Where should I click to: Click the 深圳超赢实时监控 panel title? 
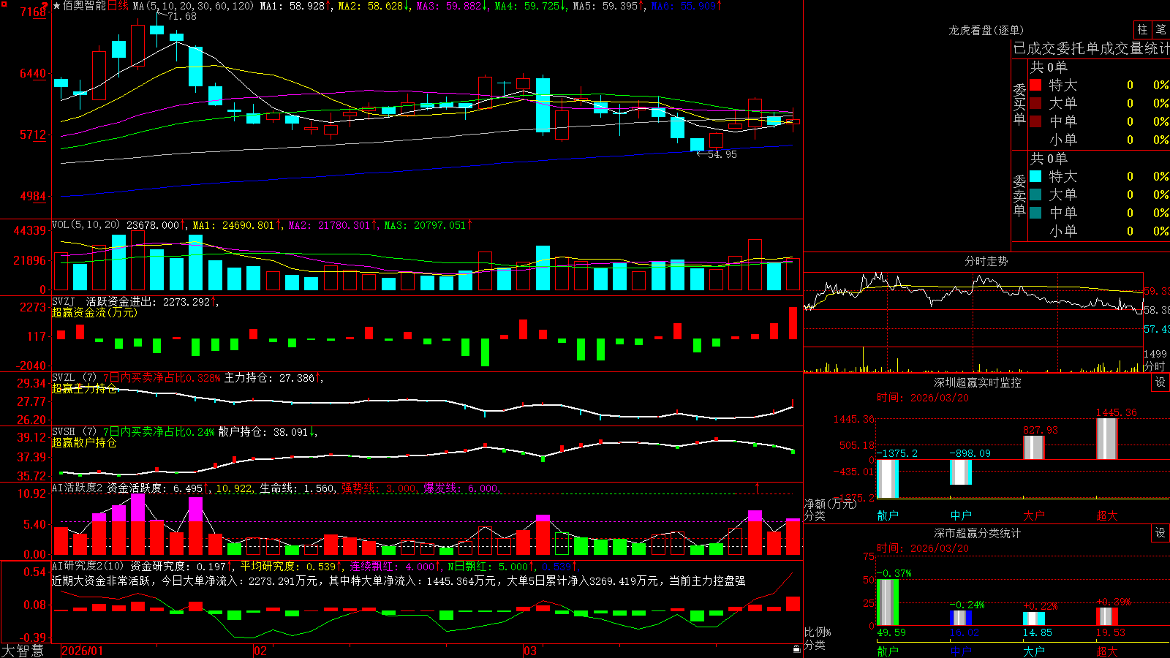pos(977,382)
